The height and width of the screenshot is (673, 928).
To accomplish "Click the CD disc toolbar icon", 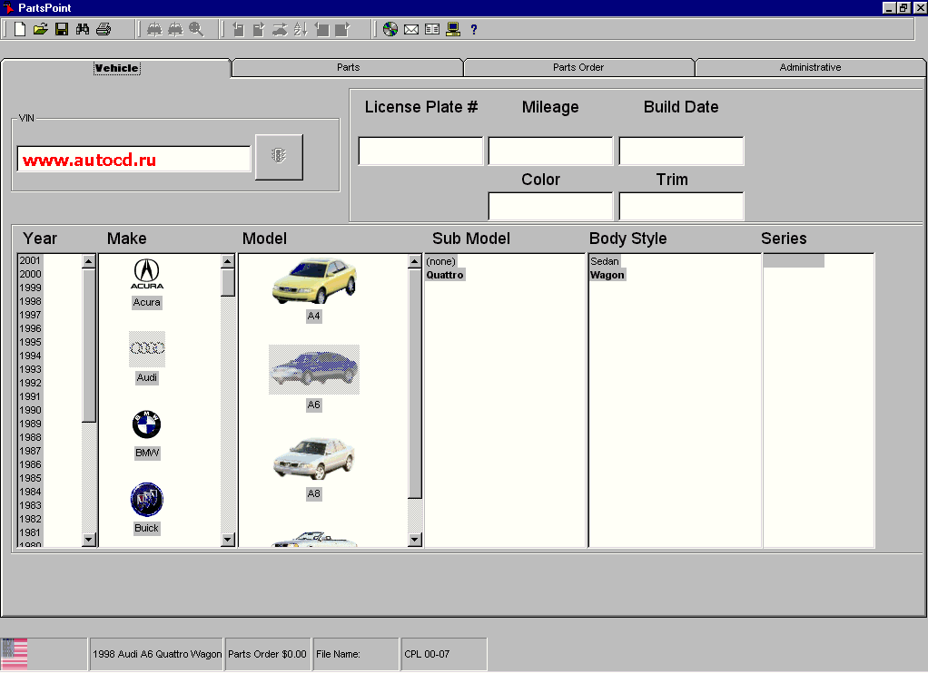I will [390, 29].
